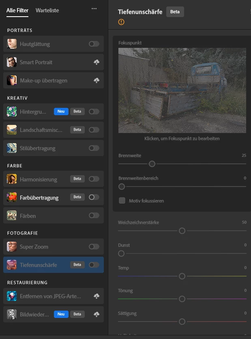Click the Beta badge next to the Tiefenunschärfe title

[x=175, y=12]
